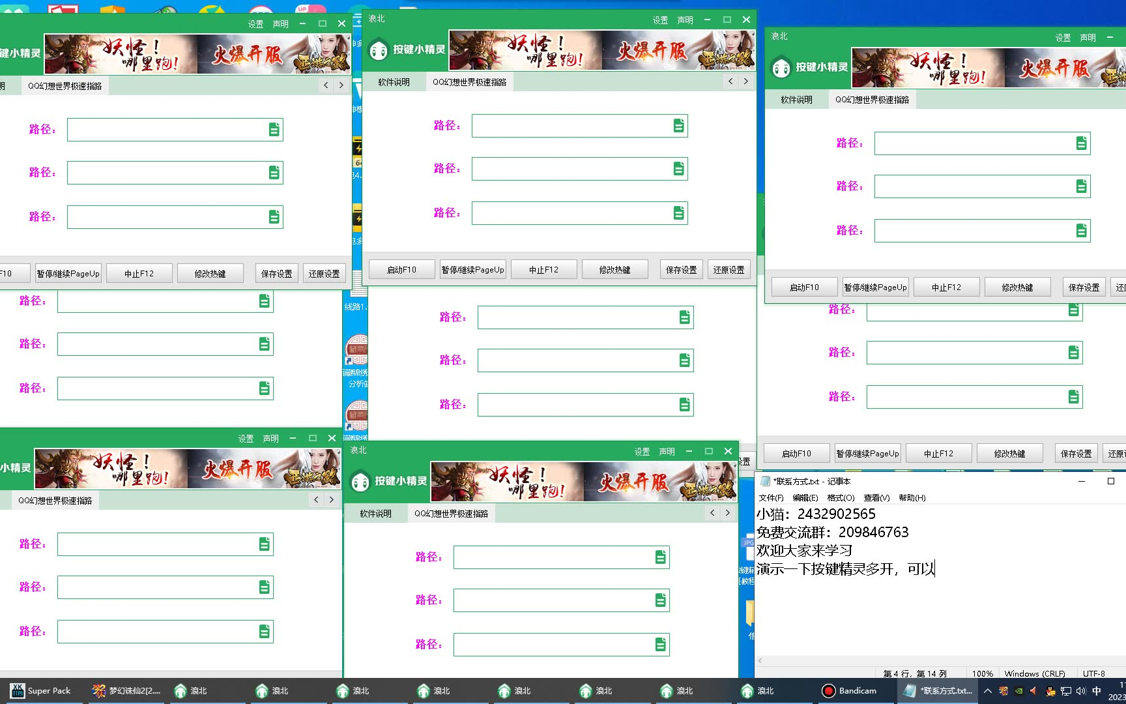Open Notepad's 文件(F) menu

[771, 498]
